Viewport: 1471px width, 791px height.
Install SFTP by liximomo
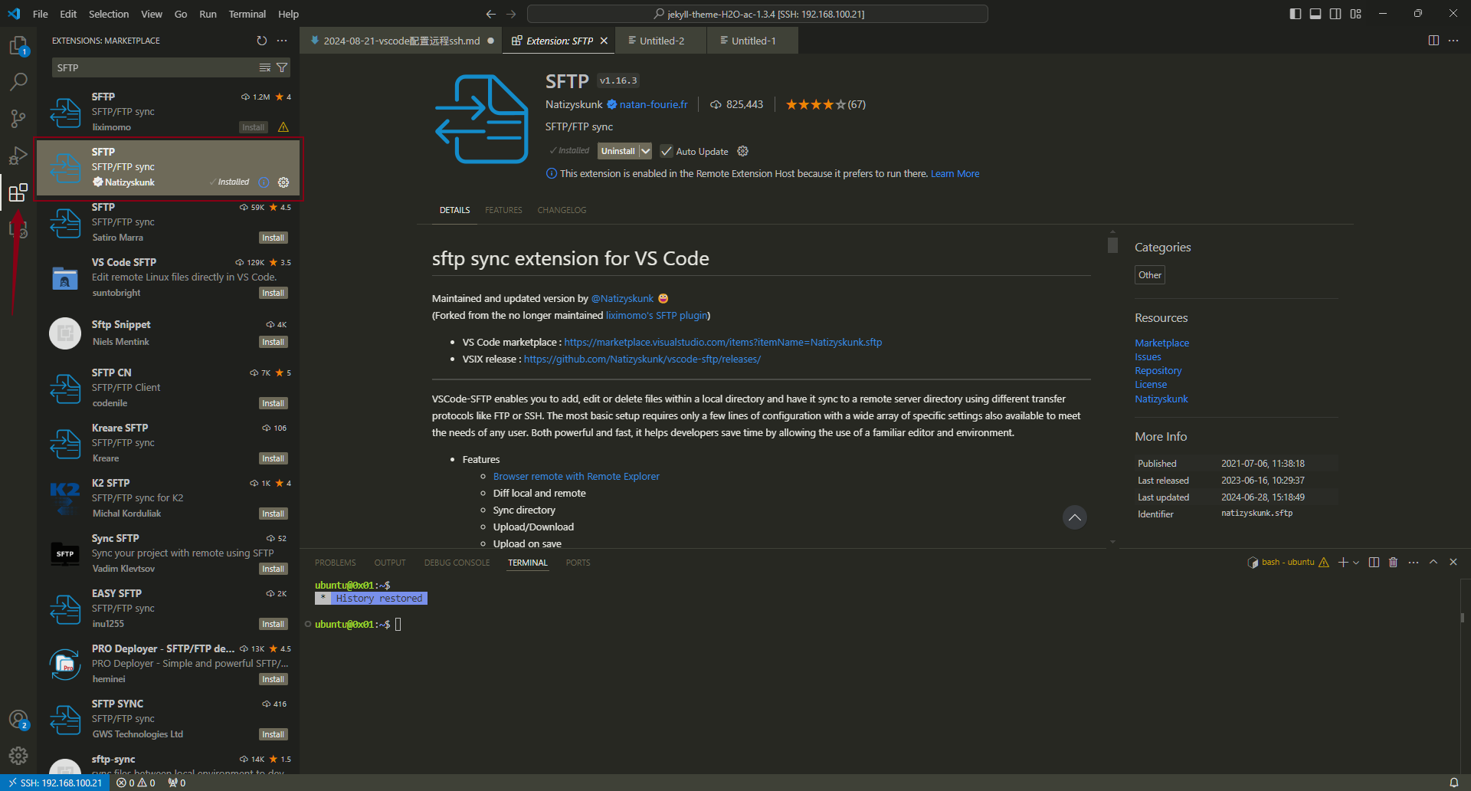click(x=253, y=127)
